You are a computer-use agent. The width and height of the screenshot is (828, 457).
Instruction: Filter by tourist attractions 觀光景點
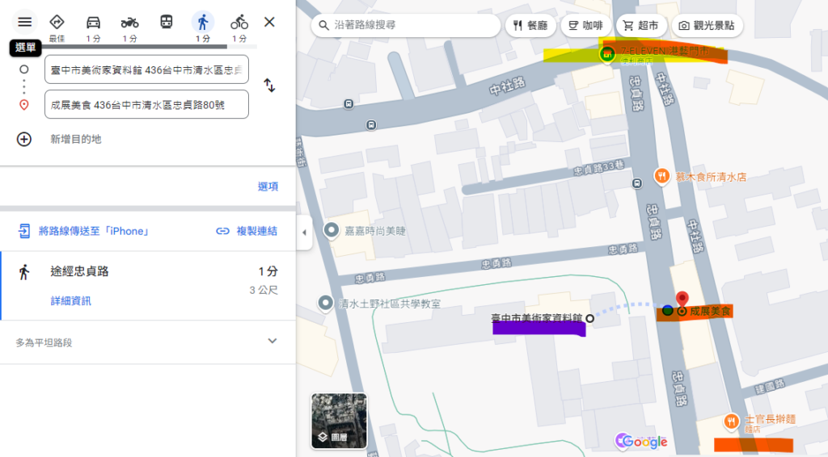point(707,25)
